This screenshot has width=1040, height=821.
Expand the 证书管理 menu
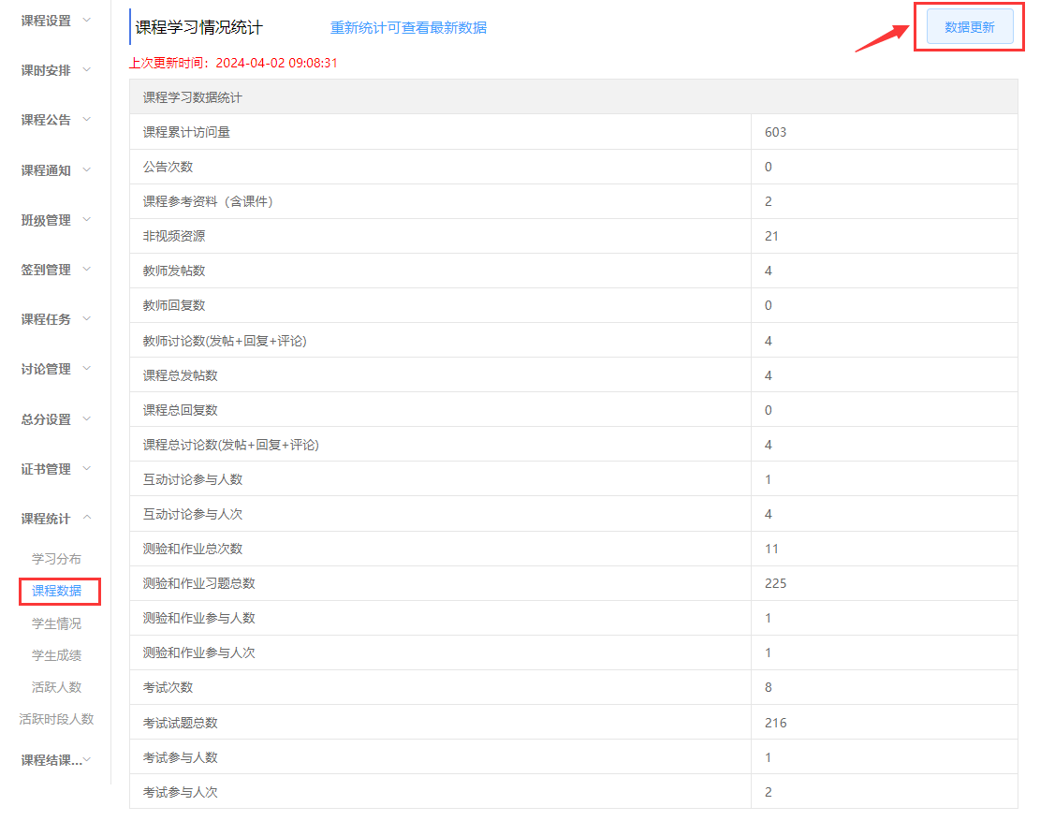(56, 469)
